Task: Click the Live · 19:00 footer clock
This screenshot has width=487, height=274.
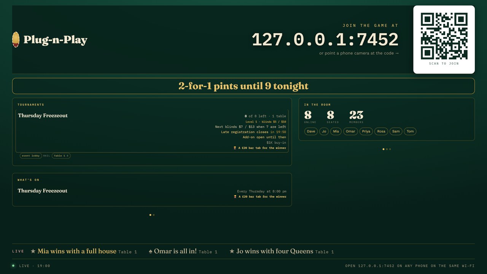Action: pyautogui.click(x=35, y=266)
